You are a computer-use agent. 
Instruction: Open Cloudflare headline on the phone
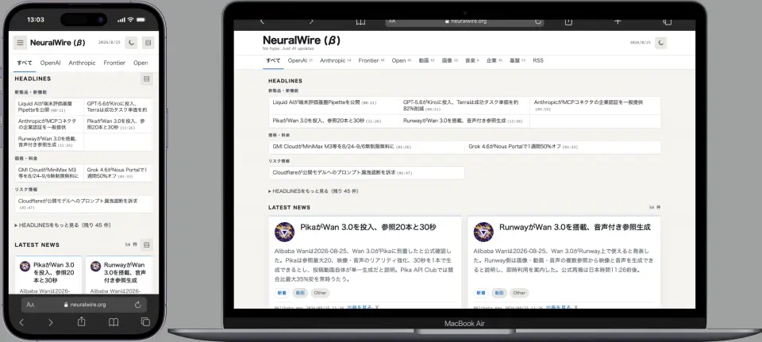(83, 204)
